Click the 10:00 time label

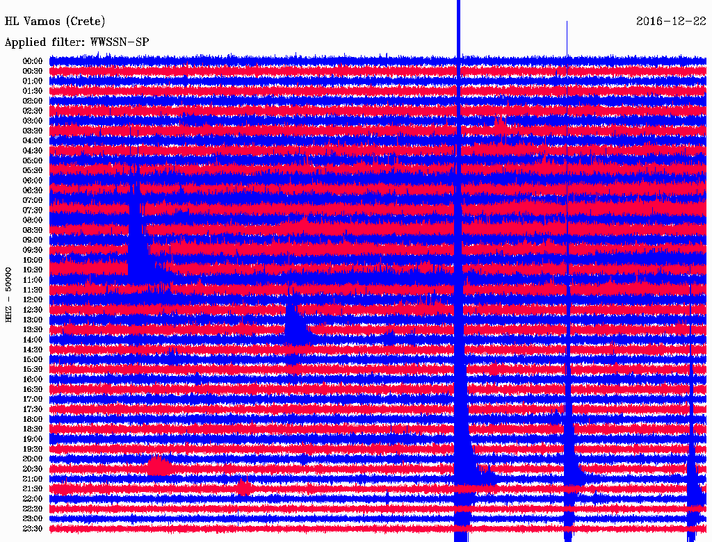pyautogui.click(x=33, y=260)
